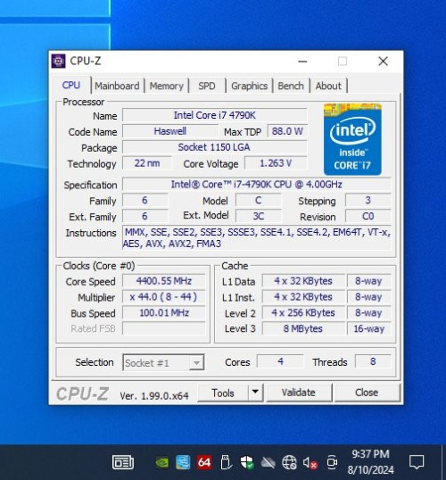Click the Model value C
The image size is (446, 480).
[259, 200]
